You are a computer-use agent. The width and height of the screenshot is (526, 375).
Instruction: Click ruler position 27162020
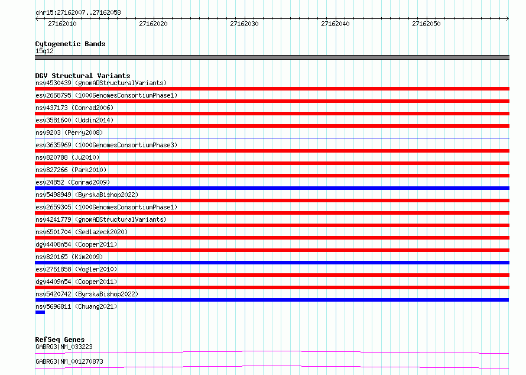point(153,24)
